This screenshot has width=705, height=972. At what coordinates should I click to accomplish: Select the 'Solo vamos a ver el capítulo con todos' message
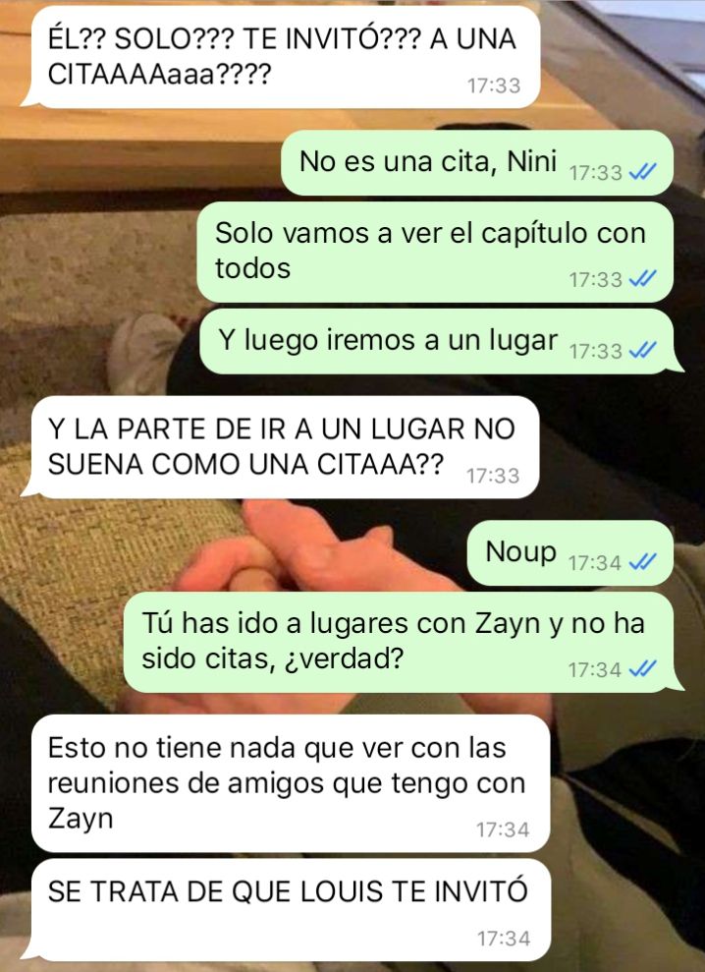point(435,252)
